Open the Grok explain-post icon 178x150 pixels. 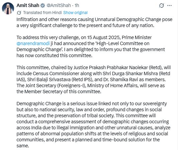pos(161,5)
